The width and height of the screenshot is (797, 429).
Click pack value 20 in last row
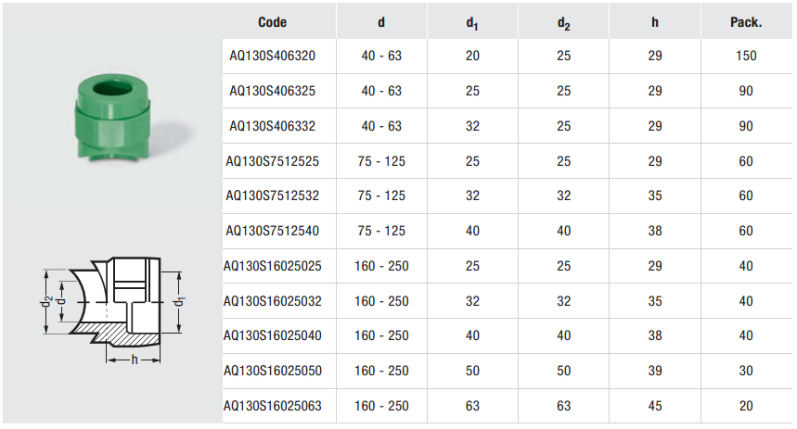pos(746,406)
